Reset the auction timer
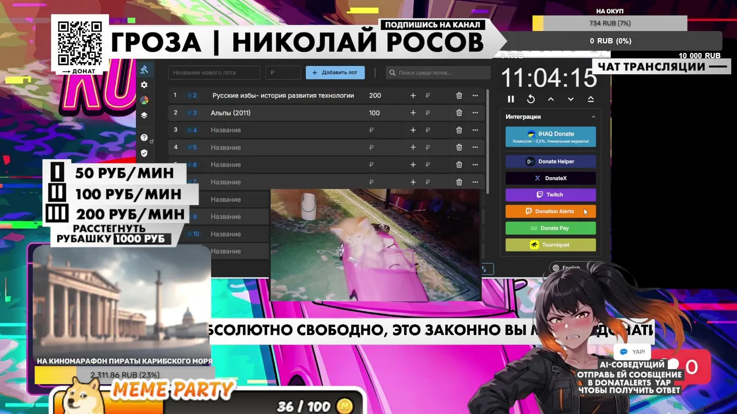Screen dimensions: 737x414 [x=531, y=99]
